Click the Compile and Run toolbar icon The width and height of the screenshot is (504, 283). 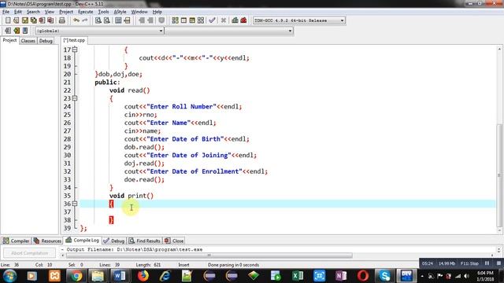click(x=192, y=20)
